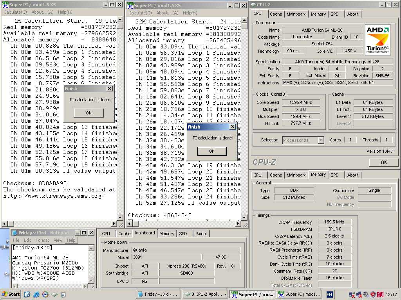Open the Notepad View menu
This screenshot has width=401, height=300.
tap(58, 240)
